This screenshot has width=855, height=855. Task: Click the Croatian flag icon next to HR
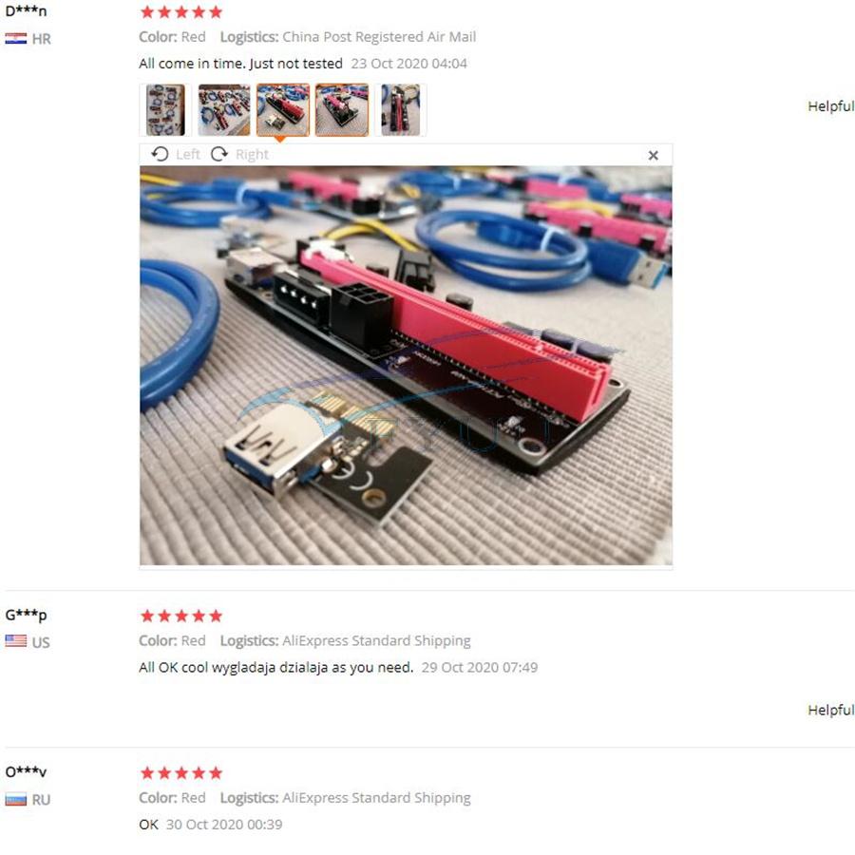tap(16, 39)
